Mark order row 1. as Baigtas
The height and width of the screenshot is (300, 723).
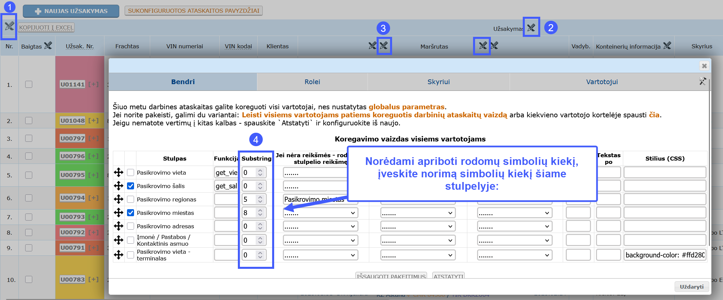tap(29, 84)
